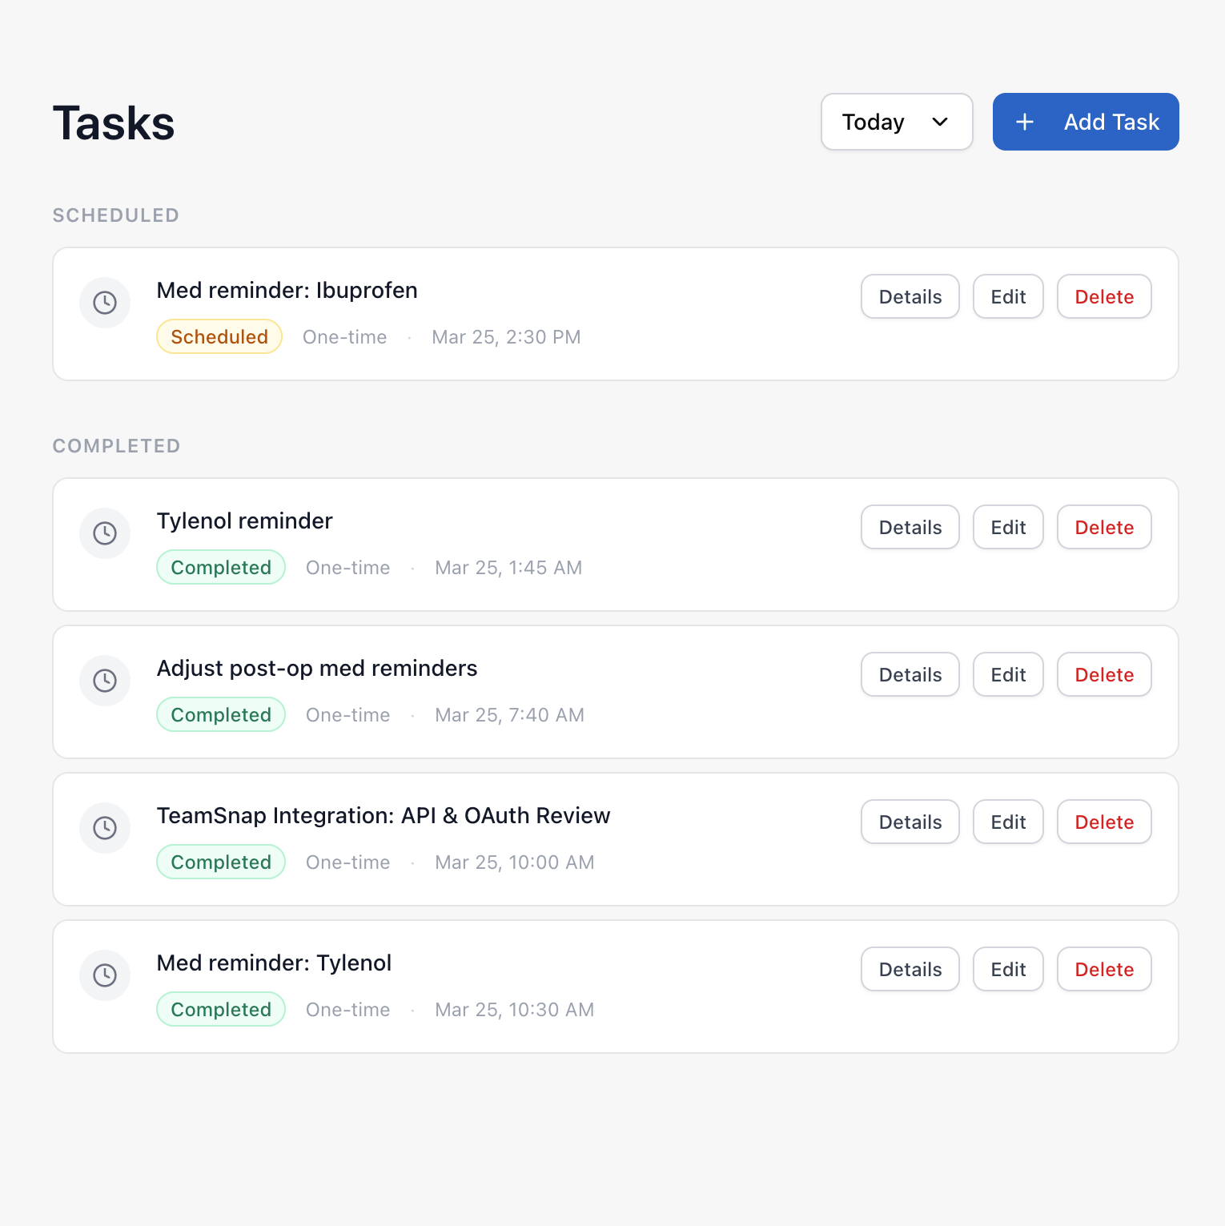Viewport: 1225px width, 1226px height.
Task: Click the Add Task button
Action: coord(1086,122)
